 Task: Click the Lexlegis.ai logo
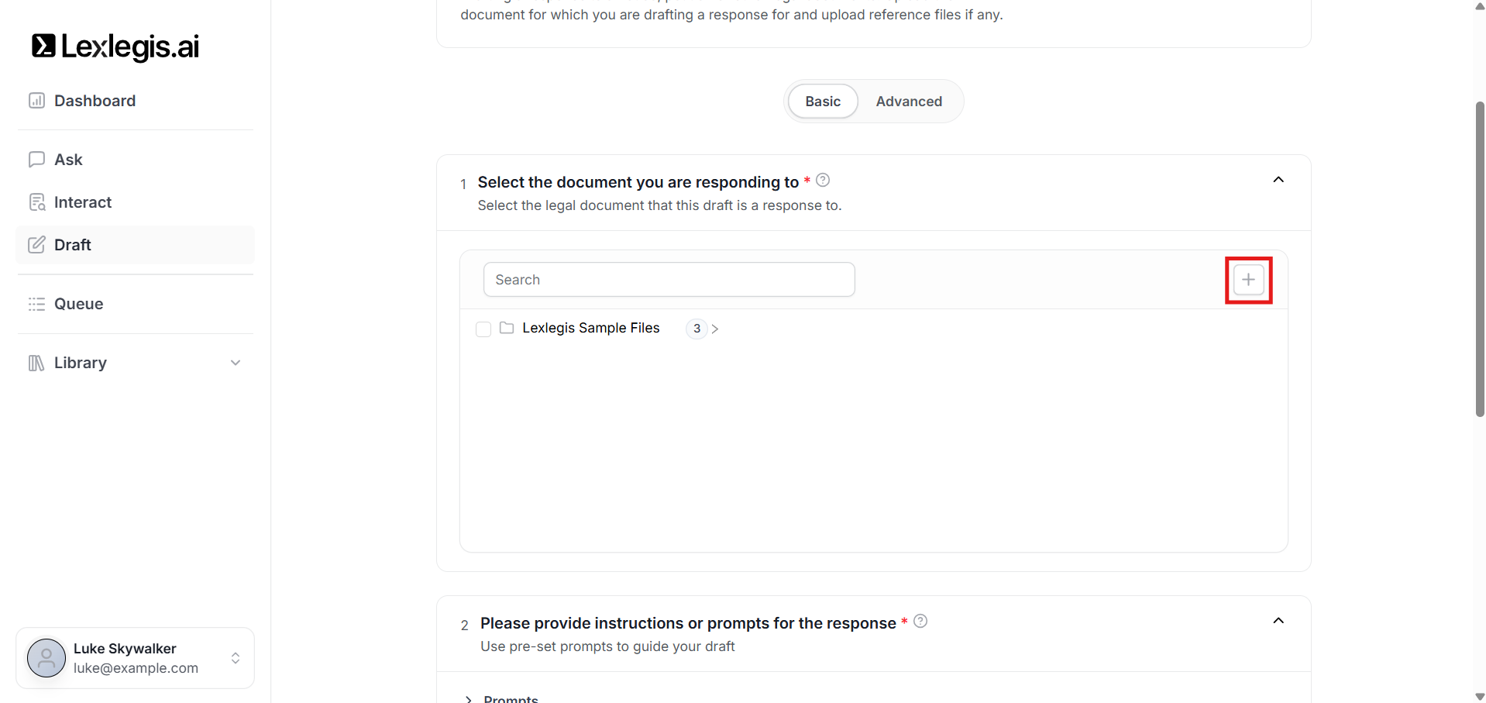115,47
